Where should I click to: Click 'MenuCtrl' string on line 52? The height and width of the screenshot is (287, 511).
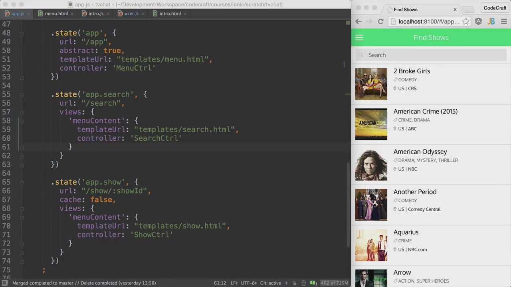pos(134,68)
